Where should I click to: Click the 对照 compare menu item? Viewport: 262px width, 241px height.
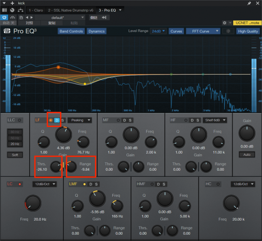coord(29,23)
